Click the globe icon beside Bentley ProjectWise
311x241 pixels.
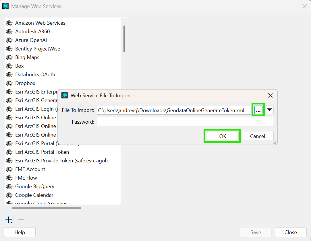(9, 49)
